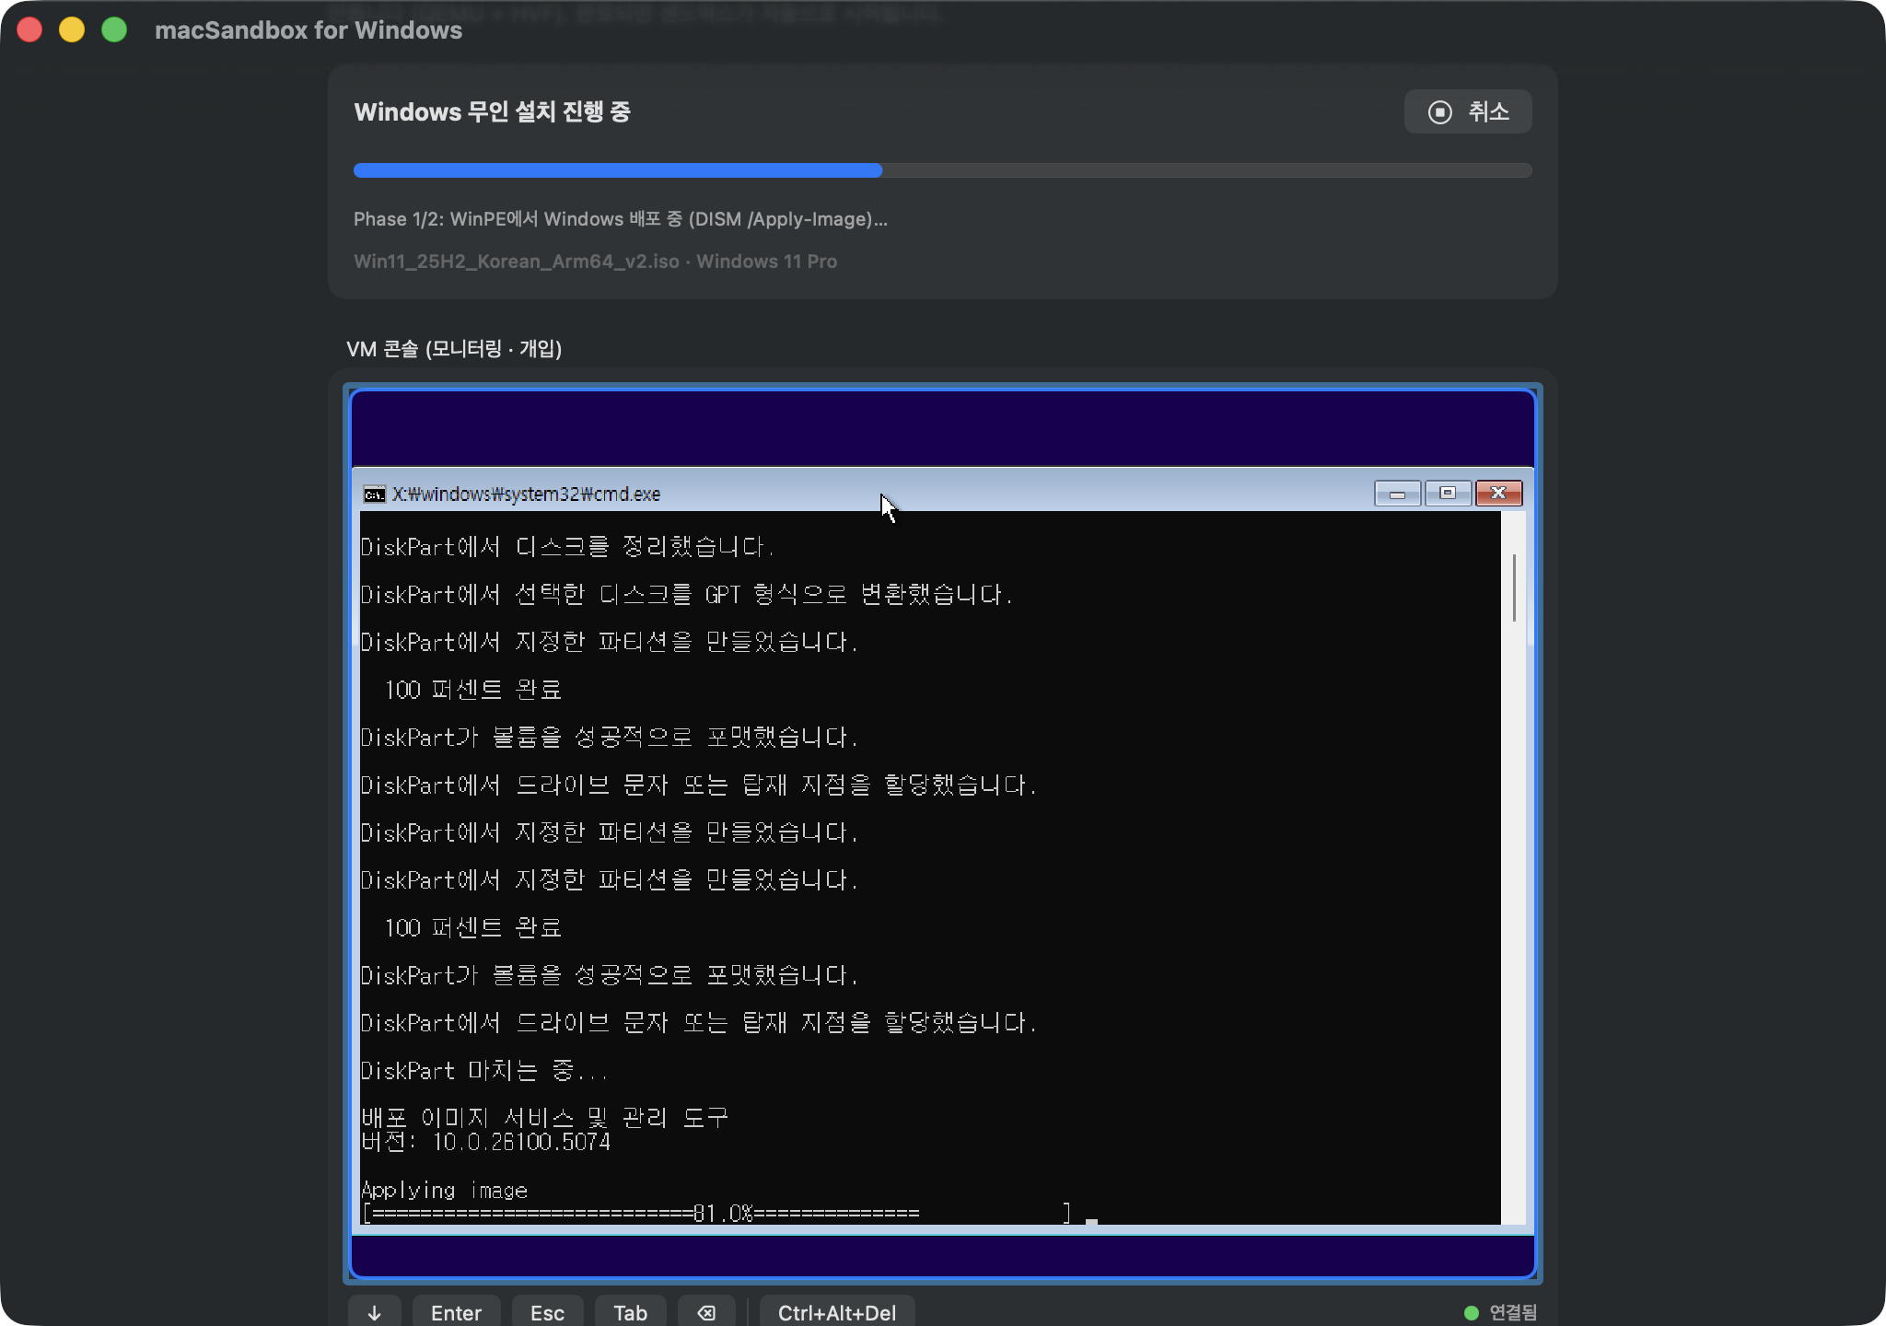Send backspace key via delete icon button

pos(706,1312)
